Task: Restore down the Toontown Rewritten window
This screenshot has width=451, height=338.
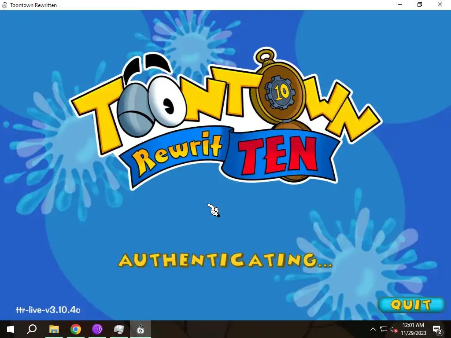Action: point(420,4)
